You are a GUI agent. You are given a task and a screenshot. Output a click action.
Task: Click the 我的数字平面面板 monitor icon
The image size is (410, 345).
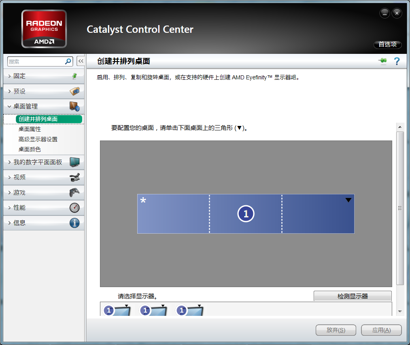(x=74, y=162)
